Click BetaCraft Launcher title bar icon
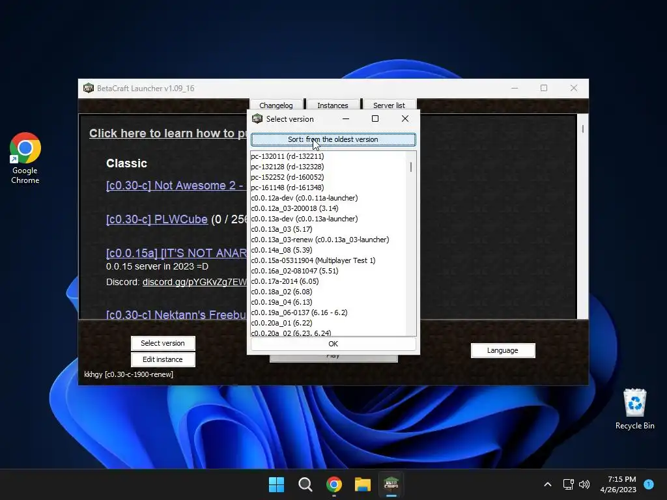The width and height of the screenshot is (667, 500). [x=89, y=88]
